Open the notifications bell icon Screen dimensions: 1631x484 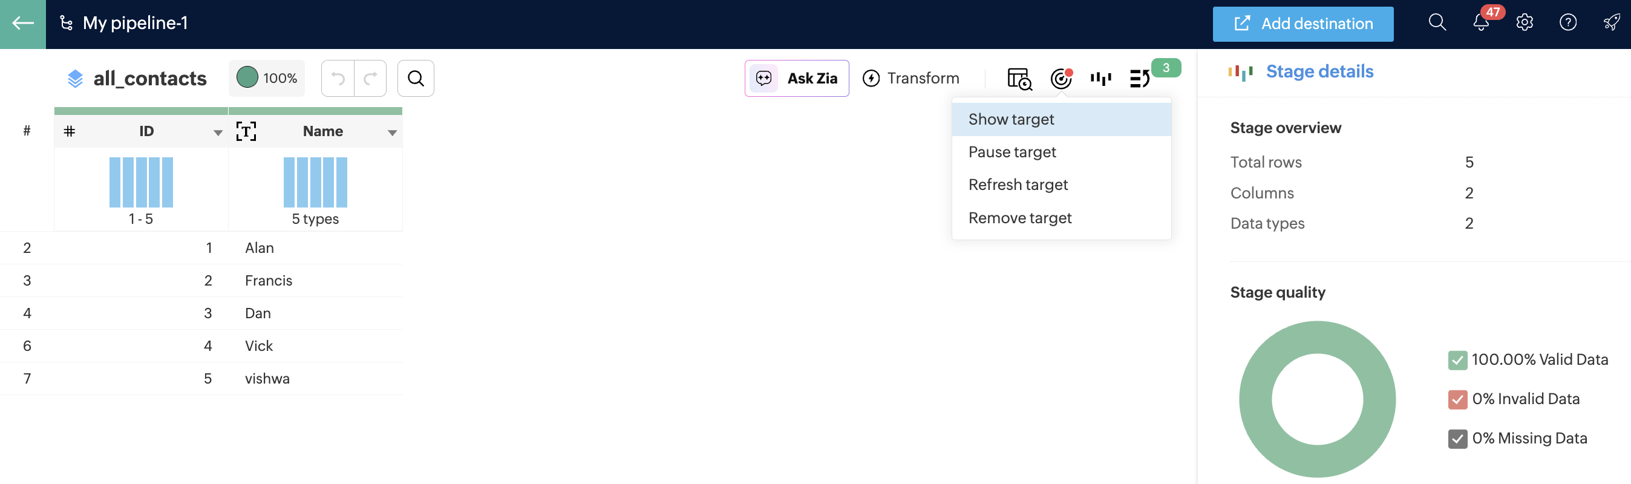pyautogui.click(x=1480, y=23)
